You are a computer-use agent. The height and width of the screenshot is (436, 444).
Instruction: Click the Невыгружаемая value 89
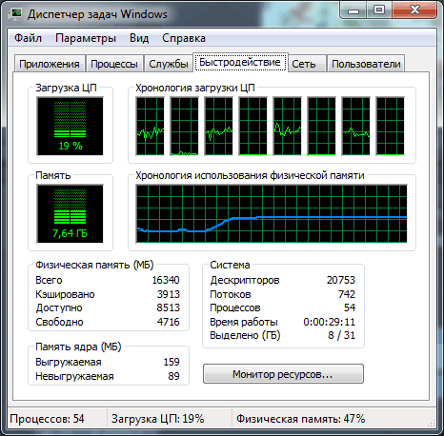point(174,376)
